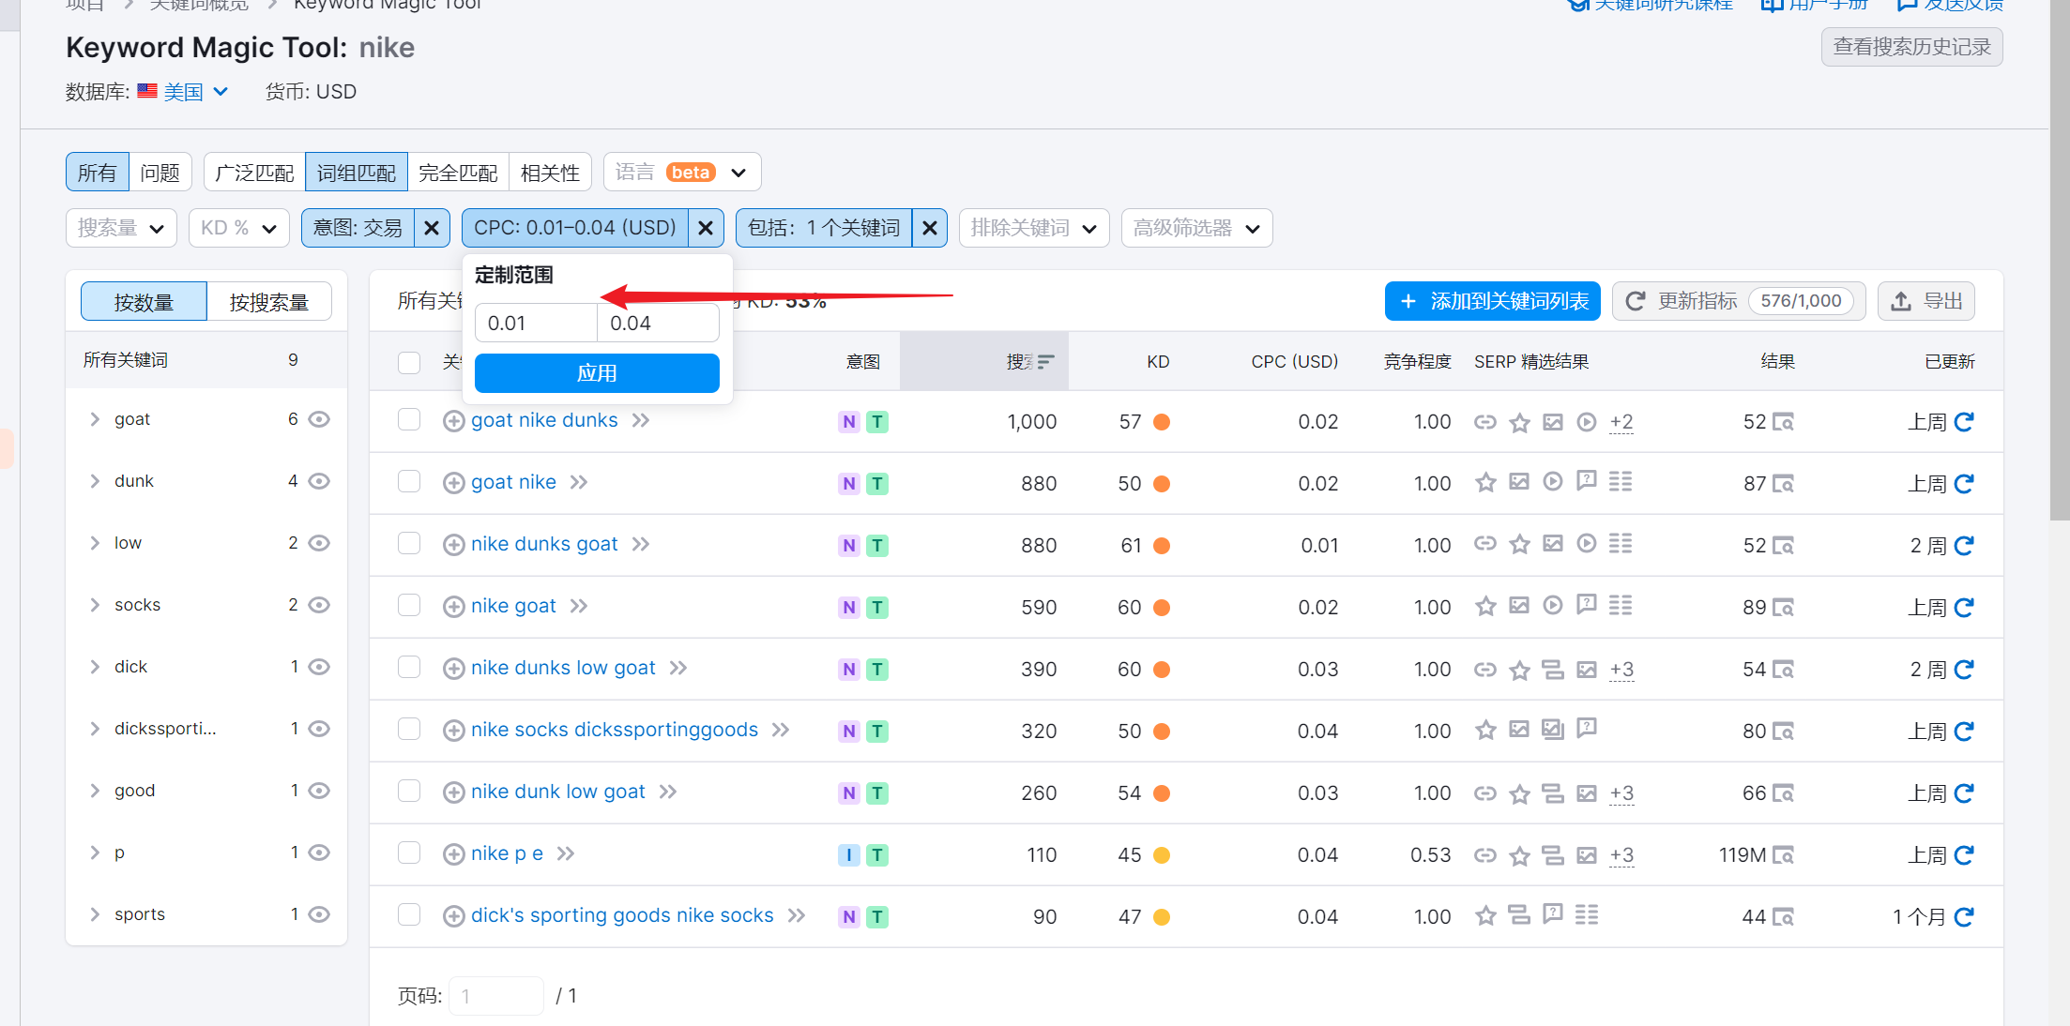Click double-chevron next to nike dunks goat
The width and height of the screenshot is (2070, 1026).
[641, 545]
